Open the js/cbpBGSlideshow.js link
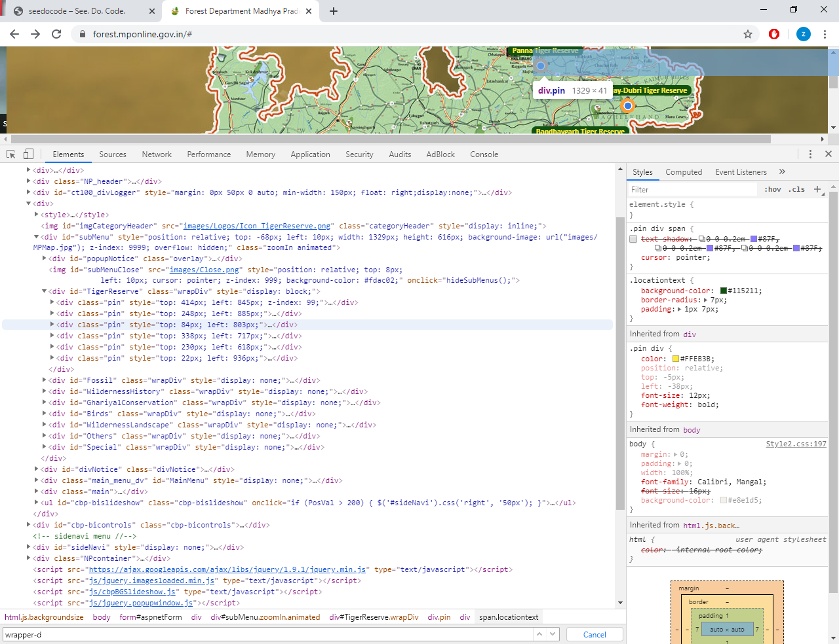The image size is (839, 644). tap(132, 592)
